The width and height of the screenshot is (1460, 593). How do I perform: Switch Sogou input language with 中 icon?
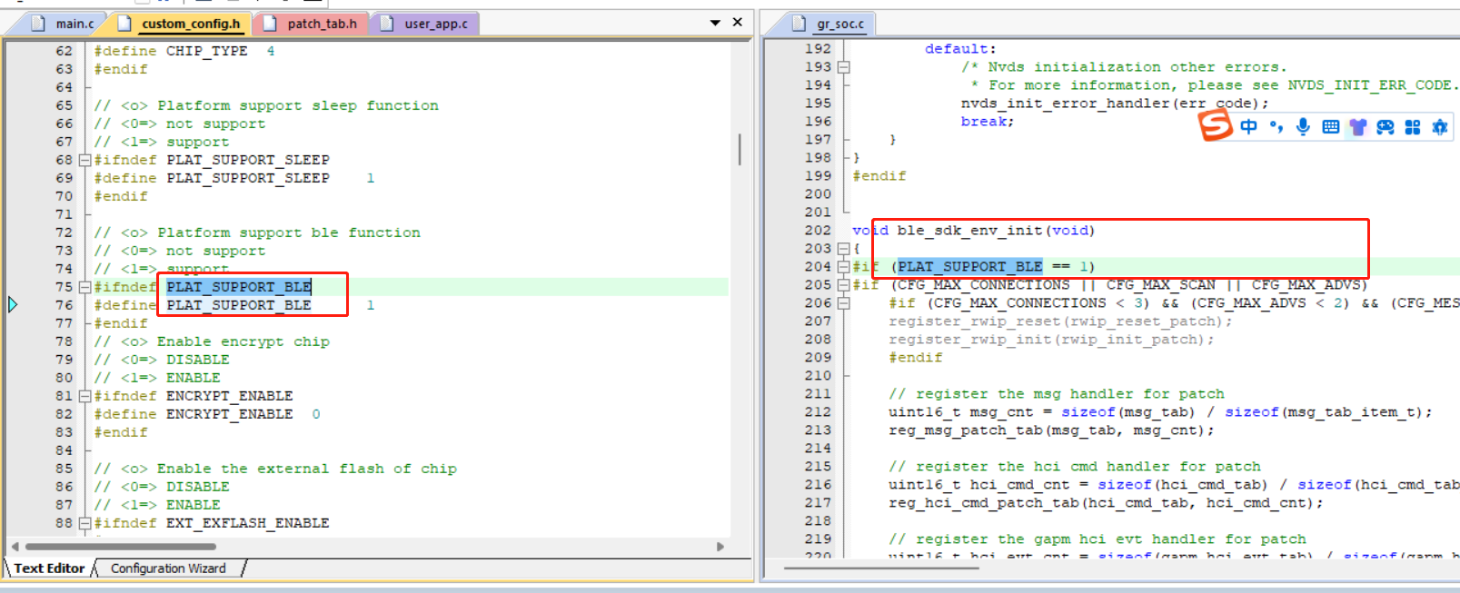click(1249, 127)
